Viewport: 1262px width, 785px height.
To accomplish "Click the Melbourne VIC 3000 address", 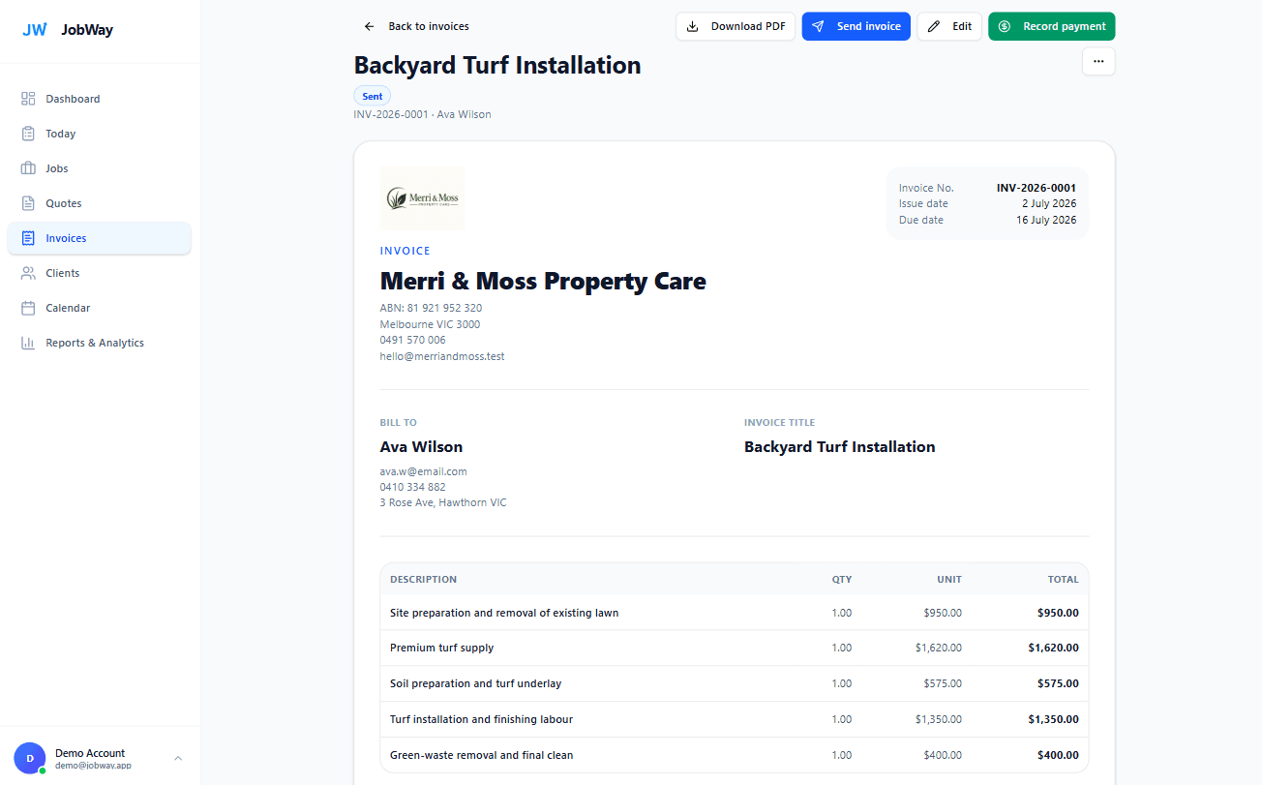I will coord(430,324).
